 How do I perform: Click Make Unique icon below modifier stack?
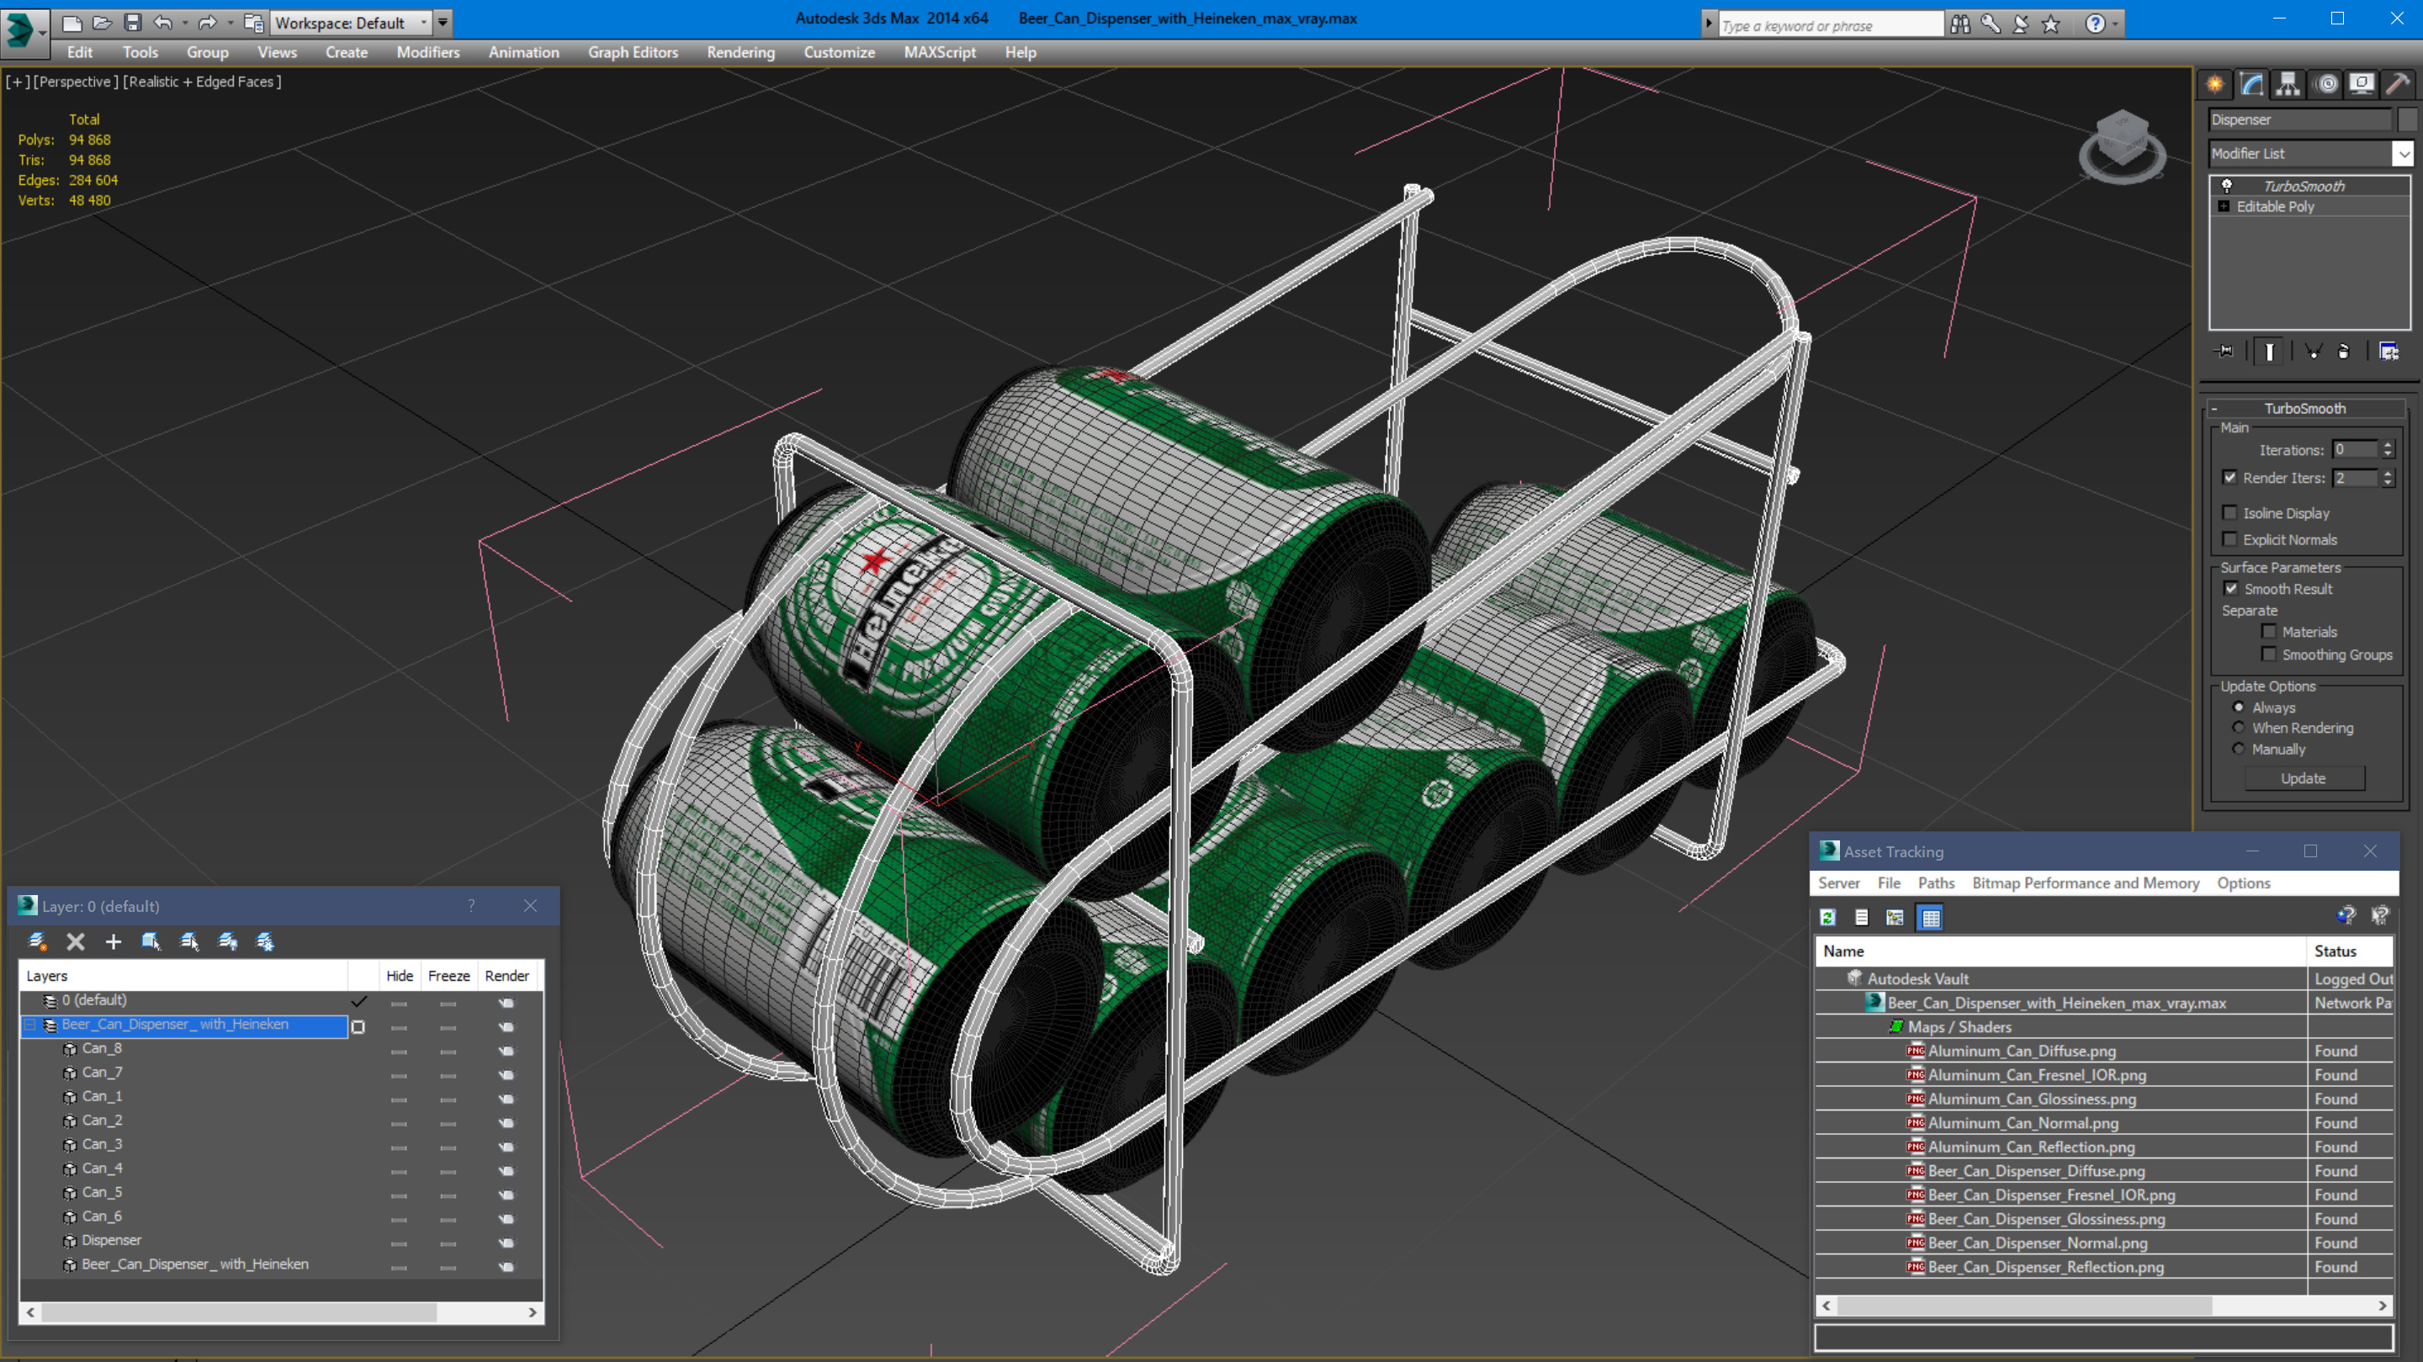[2314, 351]
